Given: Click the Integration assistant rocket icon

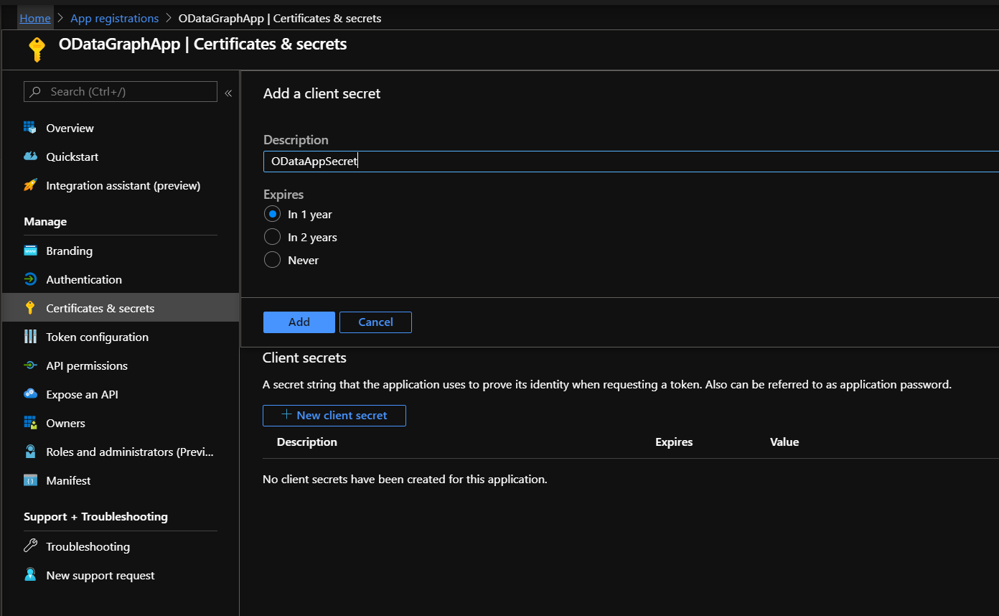Looking at the screenshot, I should [x=30, y=185].
